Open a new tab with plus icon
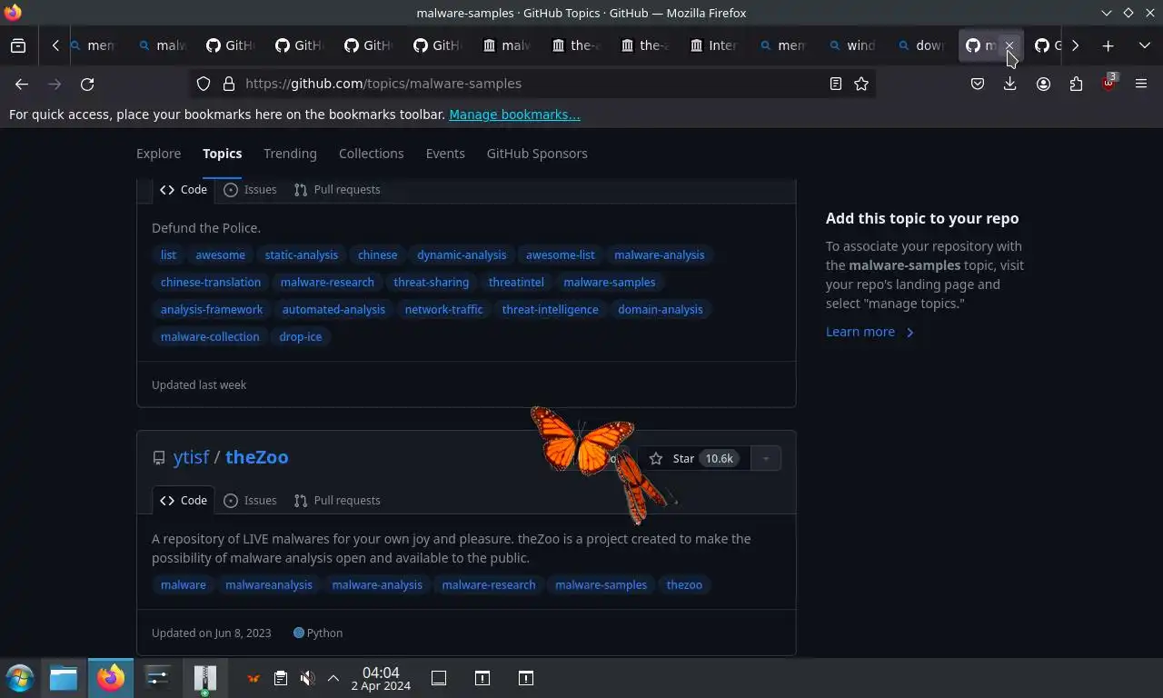The image size is (1163, 698). click(1108, 45)
